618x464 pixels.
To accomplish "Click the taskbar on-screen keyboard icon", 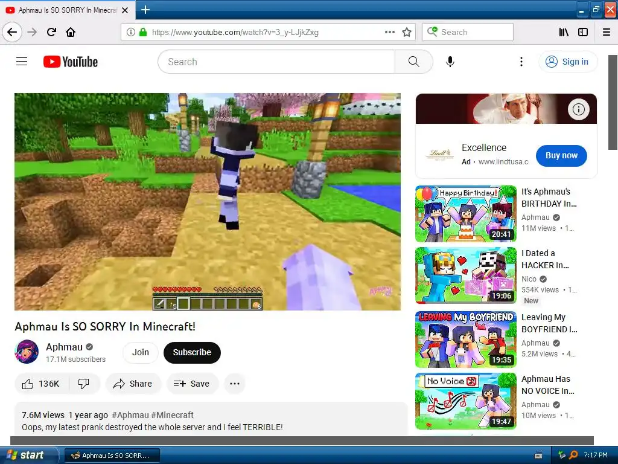I will click(538, 456).
